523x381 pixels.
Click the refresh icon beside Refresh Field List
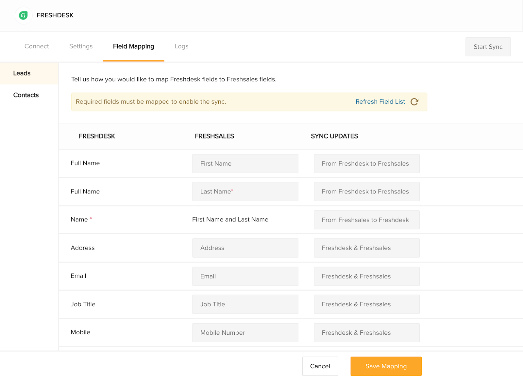[x=414, y=101]
